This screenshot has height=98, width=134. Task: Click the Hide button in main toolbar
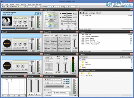tap(70, 7)
